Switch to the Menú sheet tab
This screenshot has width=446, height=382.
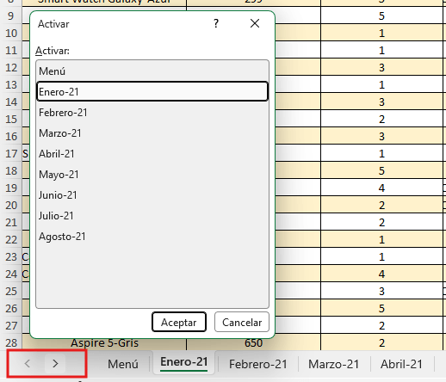pos(123,364)
